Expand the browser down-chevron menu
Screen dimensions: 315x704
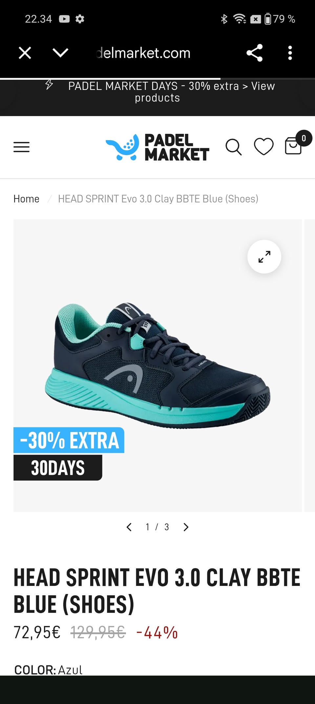tap(60, 52)
